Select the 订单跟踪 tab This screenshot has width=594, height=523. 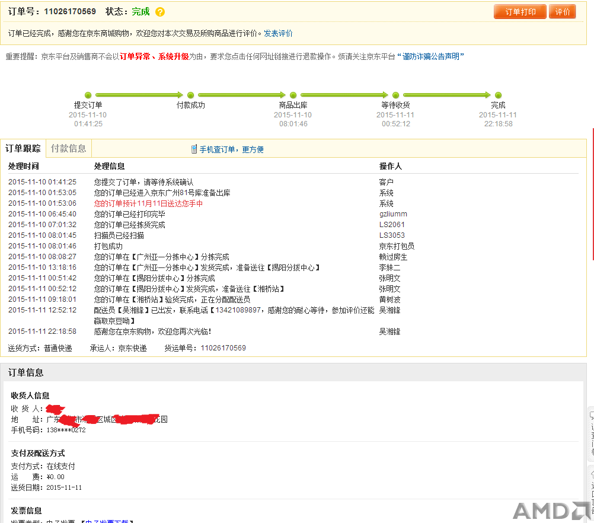(x=23, y=149)
